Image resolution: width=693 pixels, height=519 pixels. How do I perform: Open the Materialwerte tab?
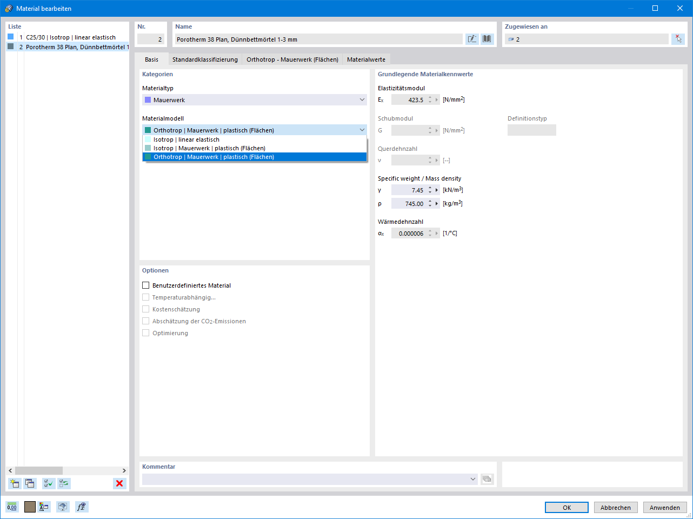click(x=366, y=59)
